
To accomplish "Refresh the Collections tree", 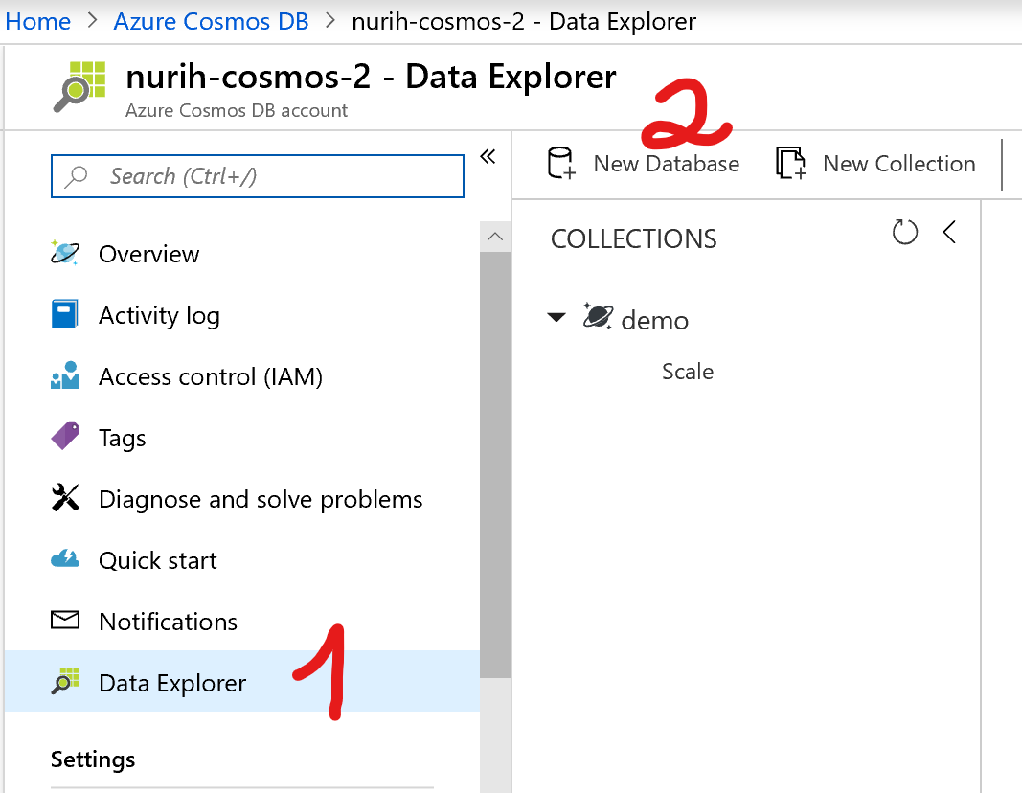I will click(x=905, y=232).
